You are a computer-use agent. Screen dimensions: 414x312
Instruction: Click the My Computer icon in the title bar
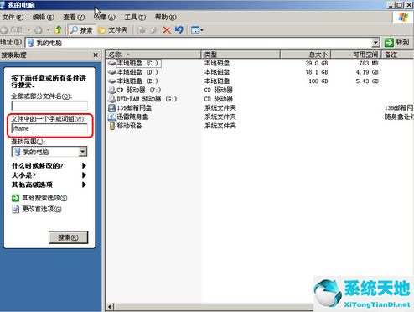[x=3, y=5]
